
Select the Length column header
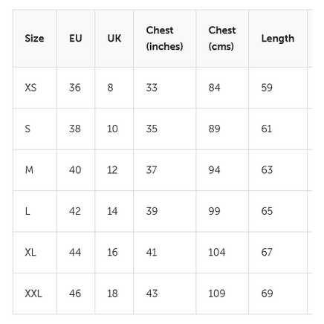(x=278, y=39)
